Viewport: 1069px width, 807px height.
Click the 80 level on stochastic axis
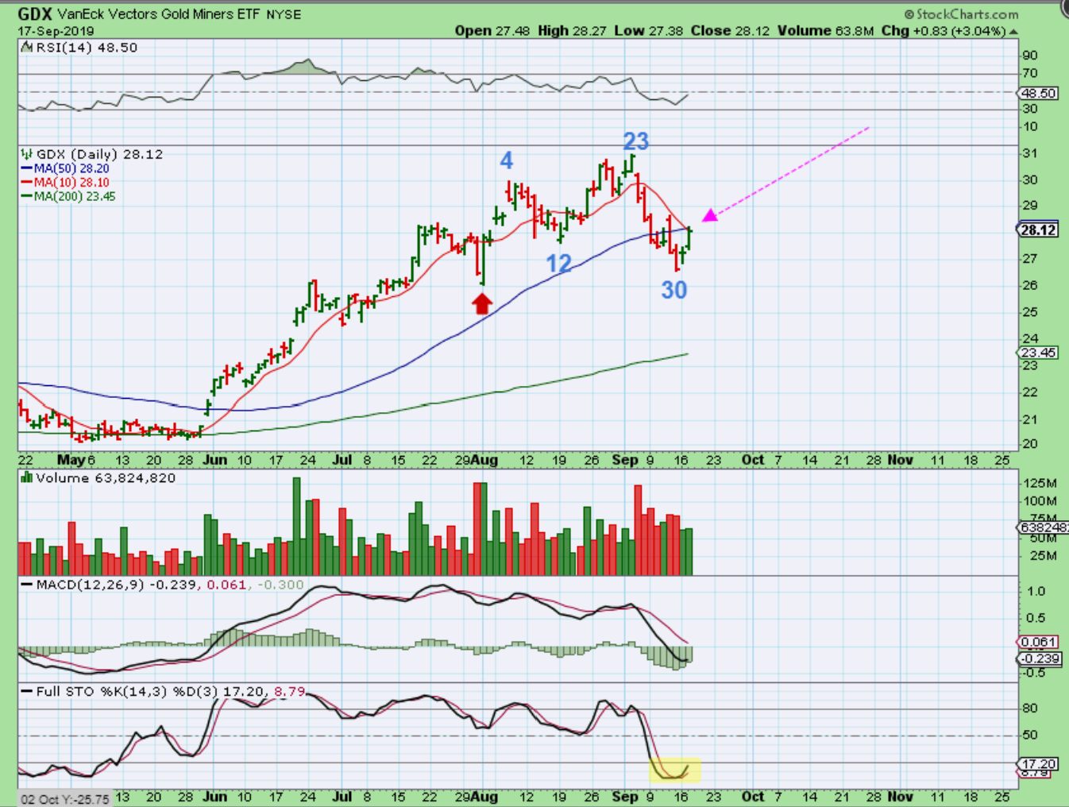[x=1030, y=708]
